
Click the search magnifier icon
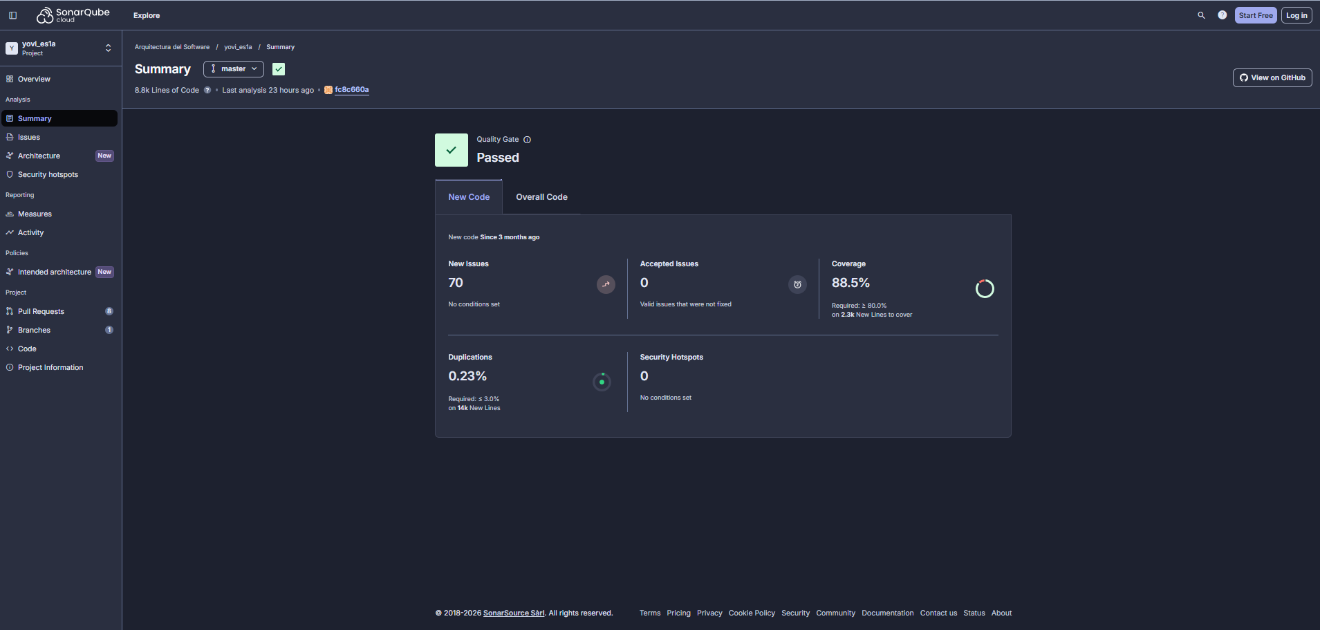click(1201, 15)
